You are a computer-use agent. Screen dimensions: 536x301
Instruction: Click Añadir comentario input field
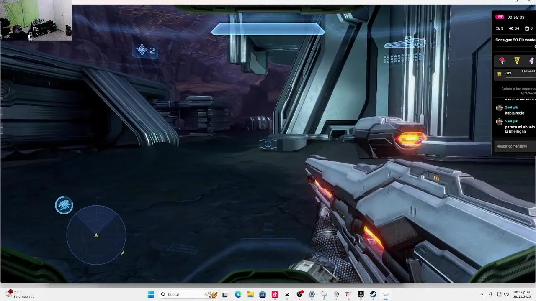point(515,146)
